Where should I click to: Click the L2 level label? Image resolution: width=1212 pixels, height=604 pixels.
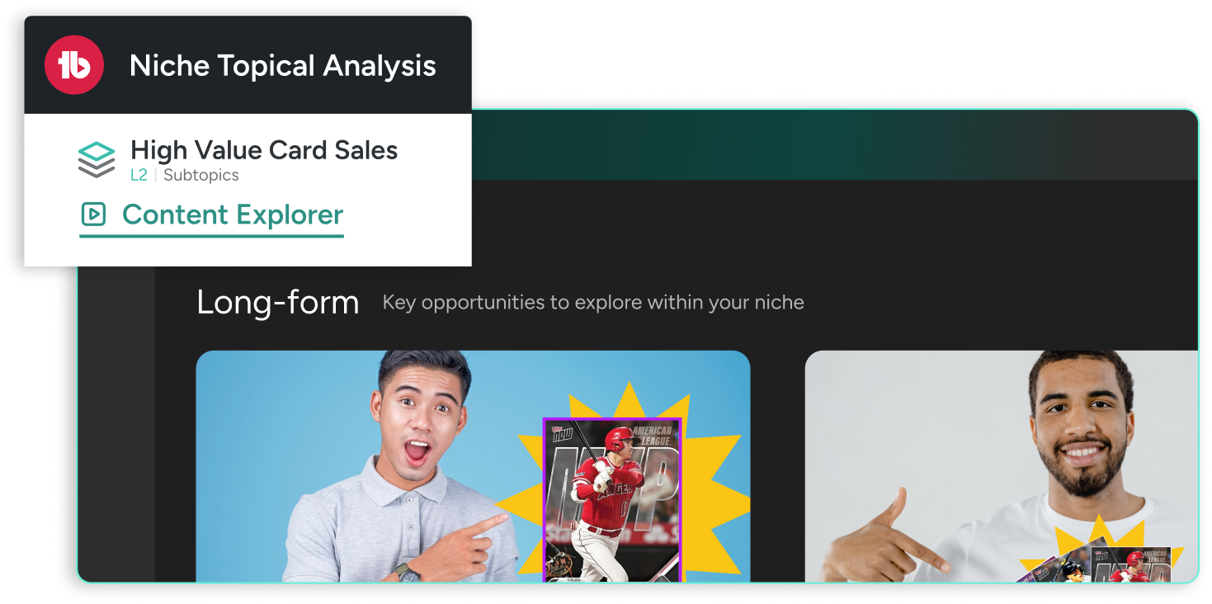tap(139, 175)
